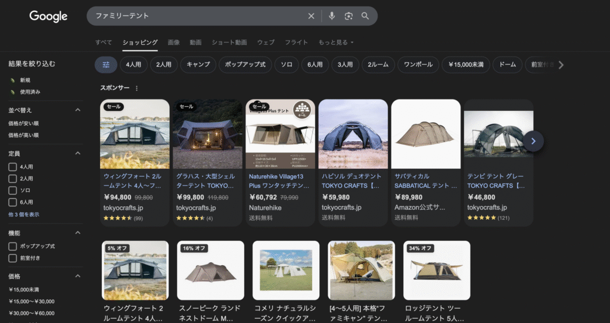
Task: Open the フライト tab
Action: 296,42
